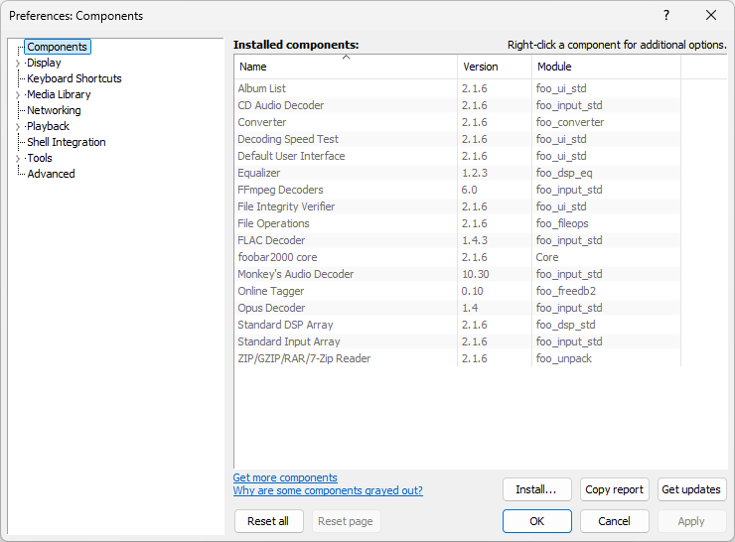Screen dimensions: 735x542
Task: Expand the Playback tree node
Action: click(x=18, y=127)
